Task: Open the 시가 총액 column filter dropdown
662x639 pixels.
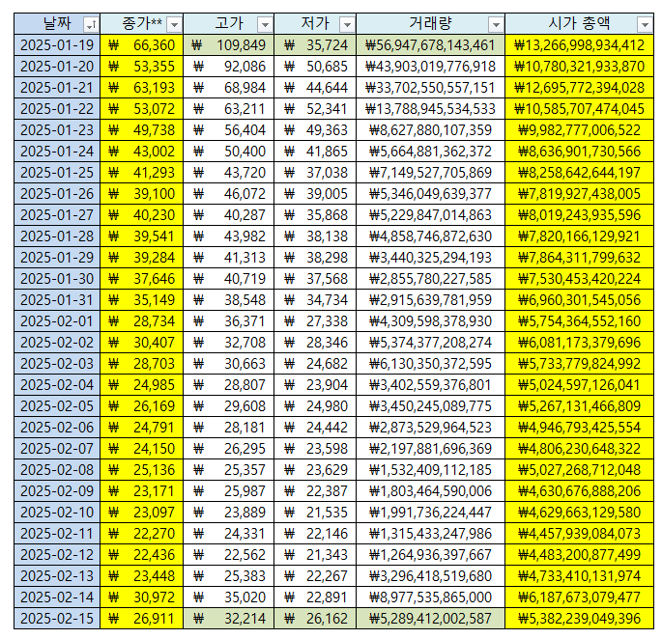Action: pos(645,25)
